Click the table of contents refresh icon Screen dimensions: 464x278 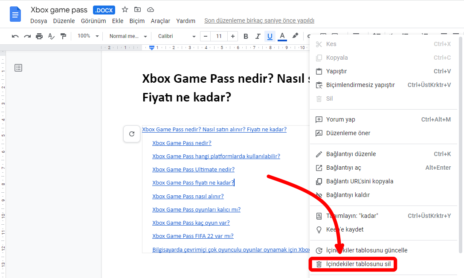132,134
